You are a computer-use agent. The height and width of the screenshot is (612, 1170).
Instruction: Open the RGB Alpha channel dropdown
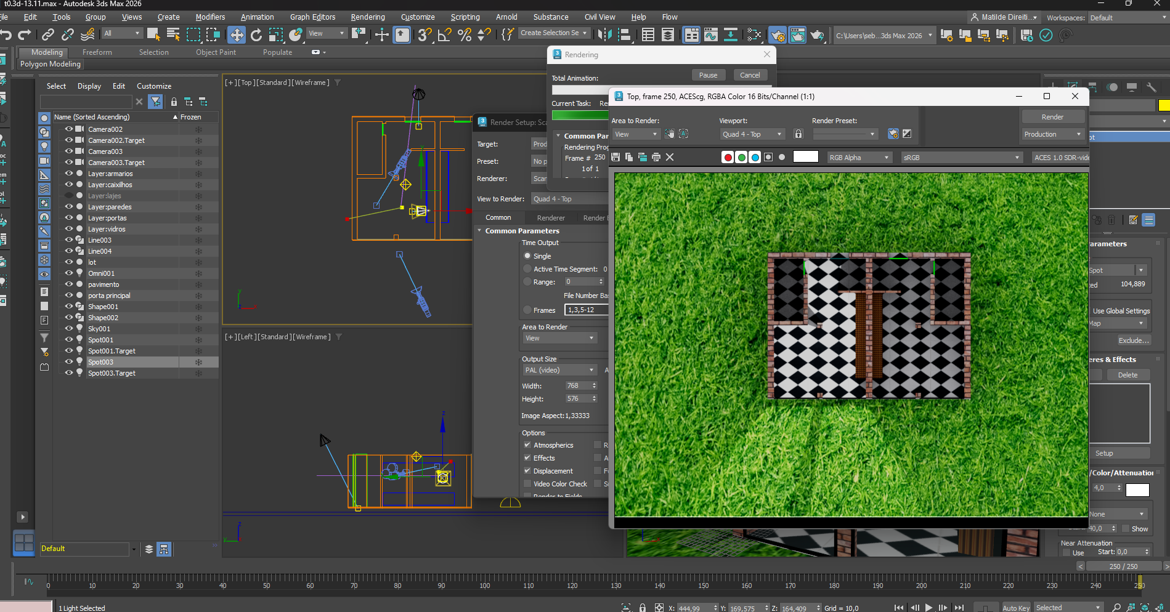tap(859, 158)
